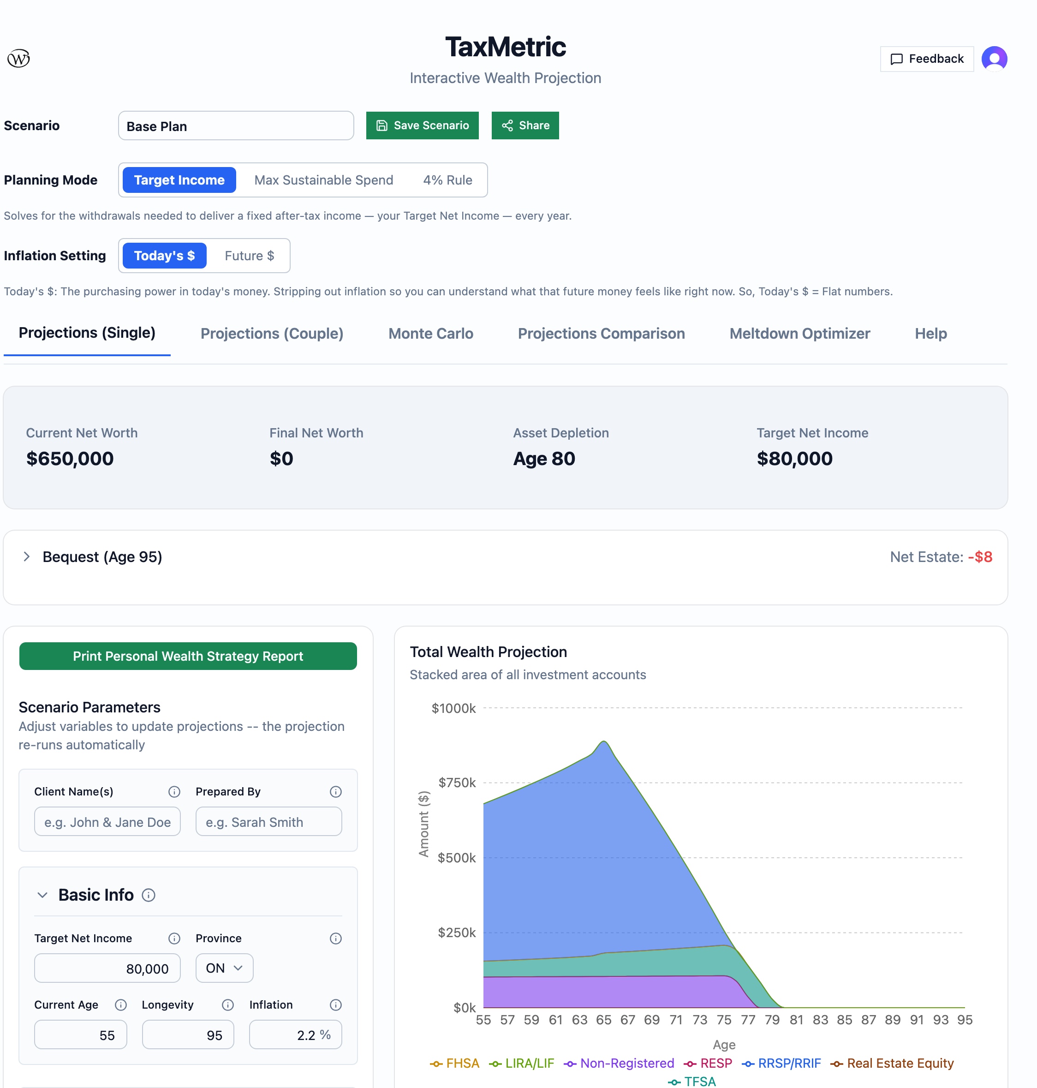The image size is (1037, 1088).
Task: Open the user profile avatar
Action: pos(994,59)
